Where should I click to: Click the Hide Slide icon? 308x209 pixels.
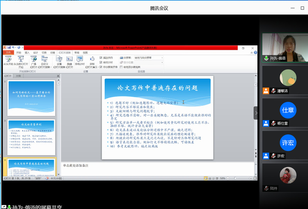[69, 60]
